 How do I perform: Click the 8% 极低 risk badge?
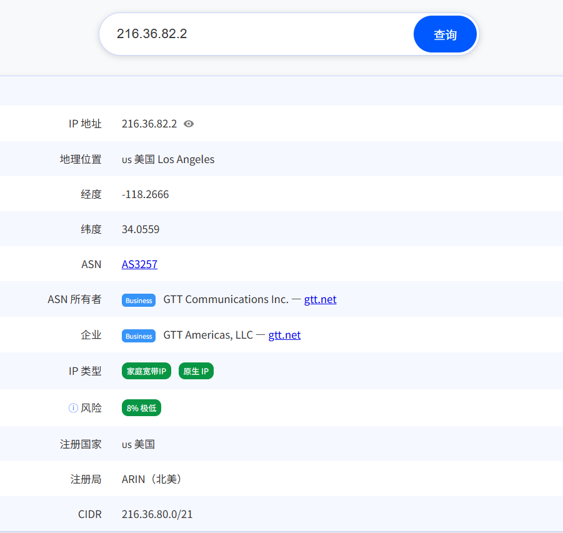[x=141, y=408]
